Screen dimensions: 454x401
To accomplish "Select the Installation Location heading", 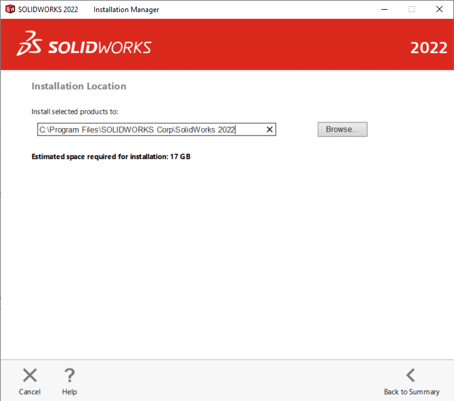I will click(x=79, y=86).
